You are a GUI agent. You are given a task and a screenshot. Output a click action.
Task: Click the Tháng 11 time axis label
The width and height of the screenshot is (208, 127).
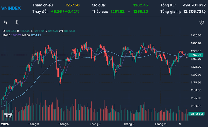[x=161, y=124]
